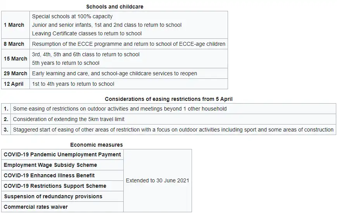The width and height of the screenshot is (337, 213).
Task: Select the "15 March" date cell
Action: (16, 59)
